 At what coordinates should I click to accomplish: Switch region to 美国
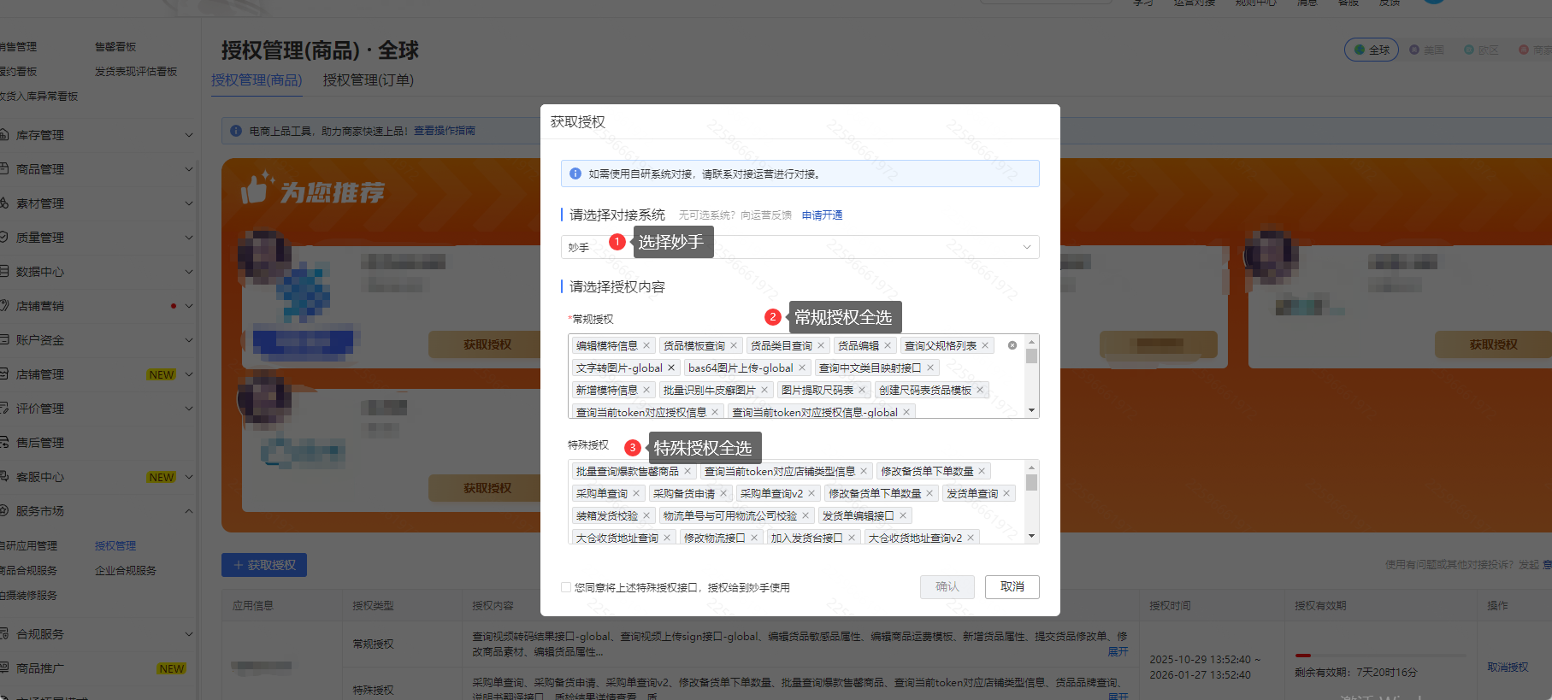(x=1426, y=50)
